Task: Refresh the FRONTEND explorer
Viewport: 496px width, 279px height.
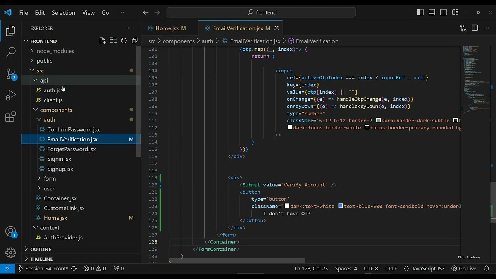Action: (x=124, y=41)
